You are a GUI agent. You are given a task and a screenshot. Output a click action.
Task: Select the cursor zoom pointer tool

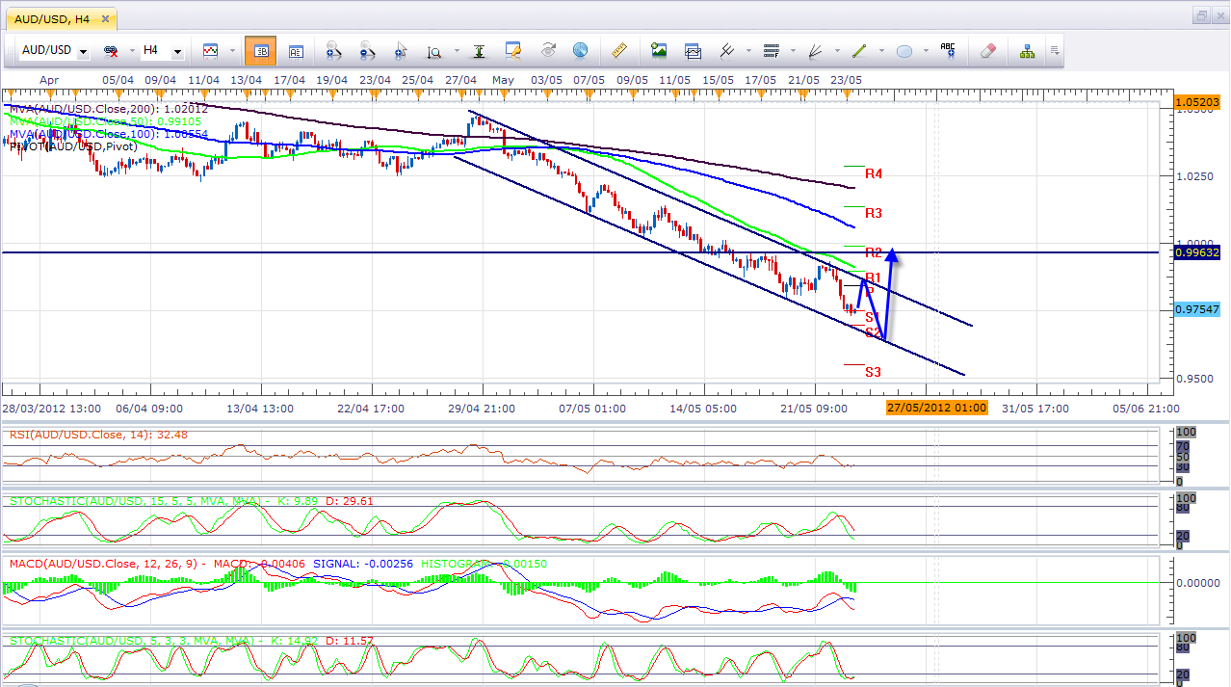[400, 51]
